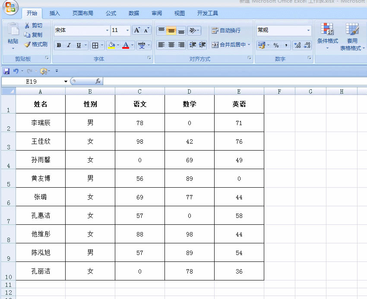Click the insert function fx button
Viewport: 367px width, 299px height.
coord(98,81)
